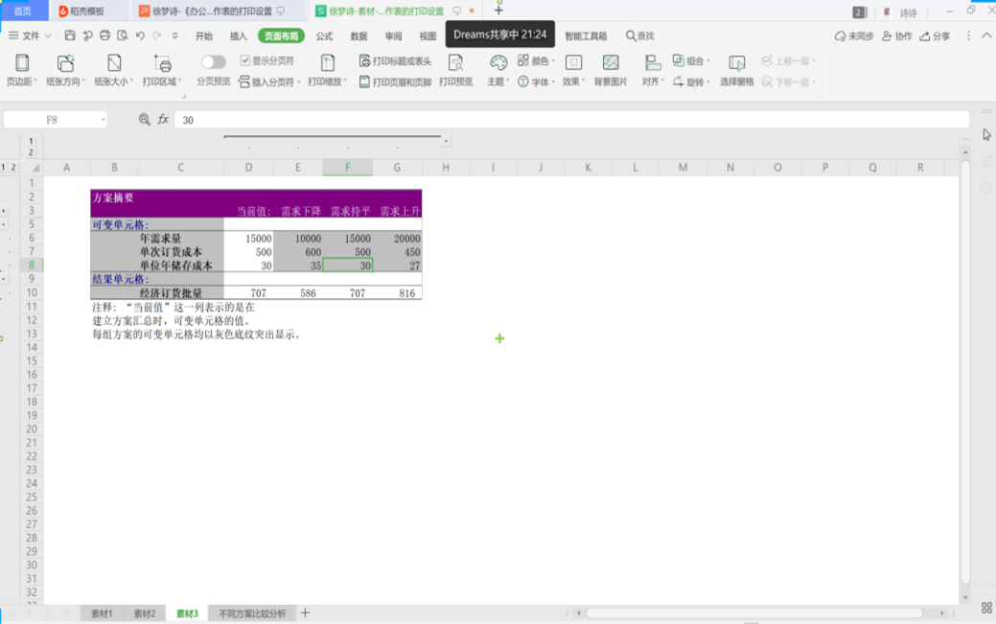
Task: Open the 纸张大小 paper size dropdown
Action: pos(113,82)
